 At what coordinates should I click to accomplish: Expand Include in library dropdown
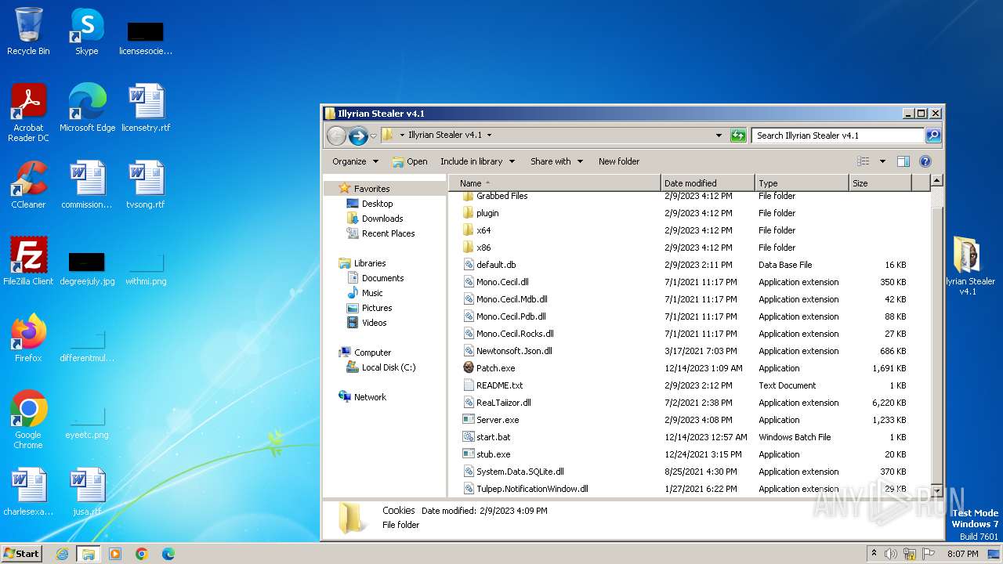[x=477, y=161]
